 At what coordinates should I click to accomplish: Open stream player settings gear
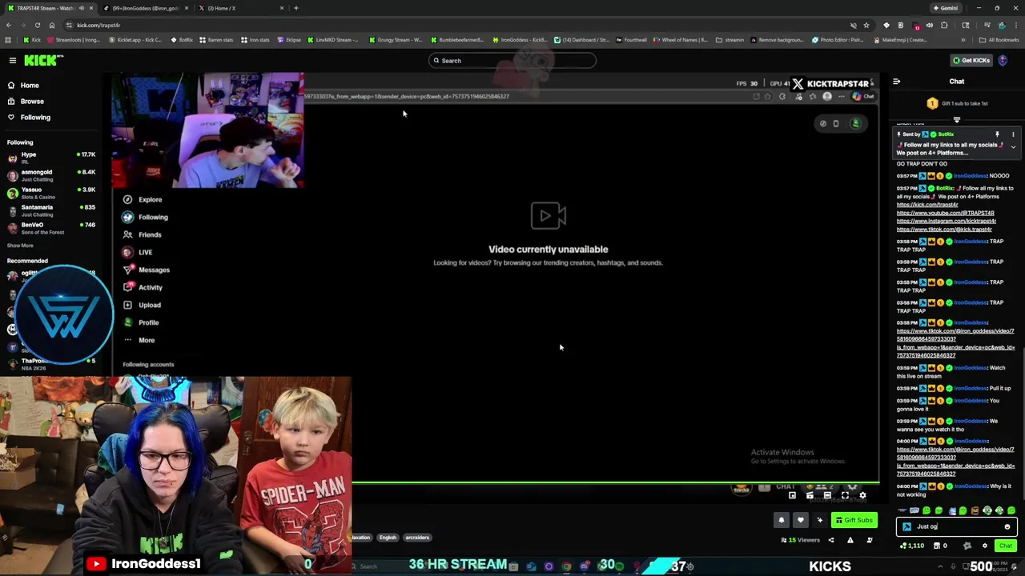(x=862, y=495)
